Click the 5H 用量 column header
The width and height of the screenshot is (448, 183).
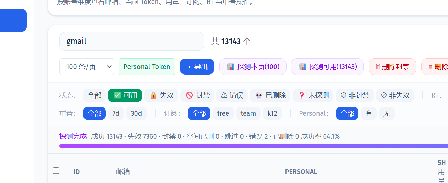pos(441,171)
